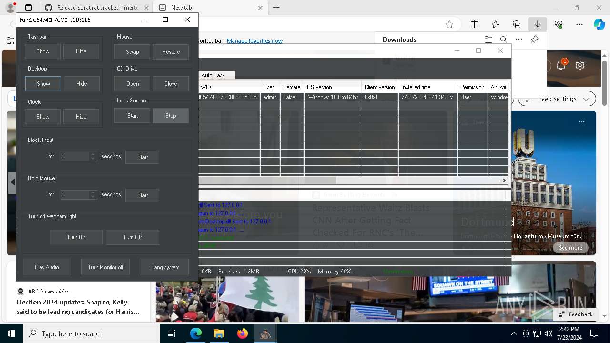Add page to favorites star
Viewport: 610px width, 343px height.
point(449,24)
